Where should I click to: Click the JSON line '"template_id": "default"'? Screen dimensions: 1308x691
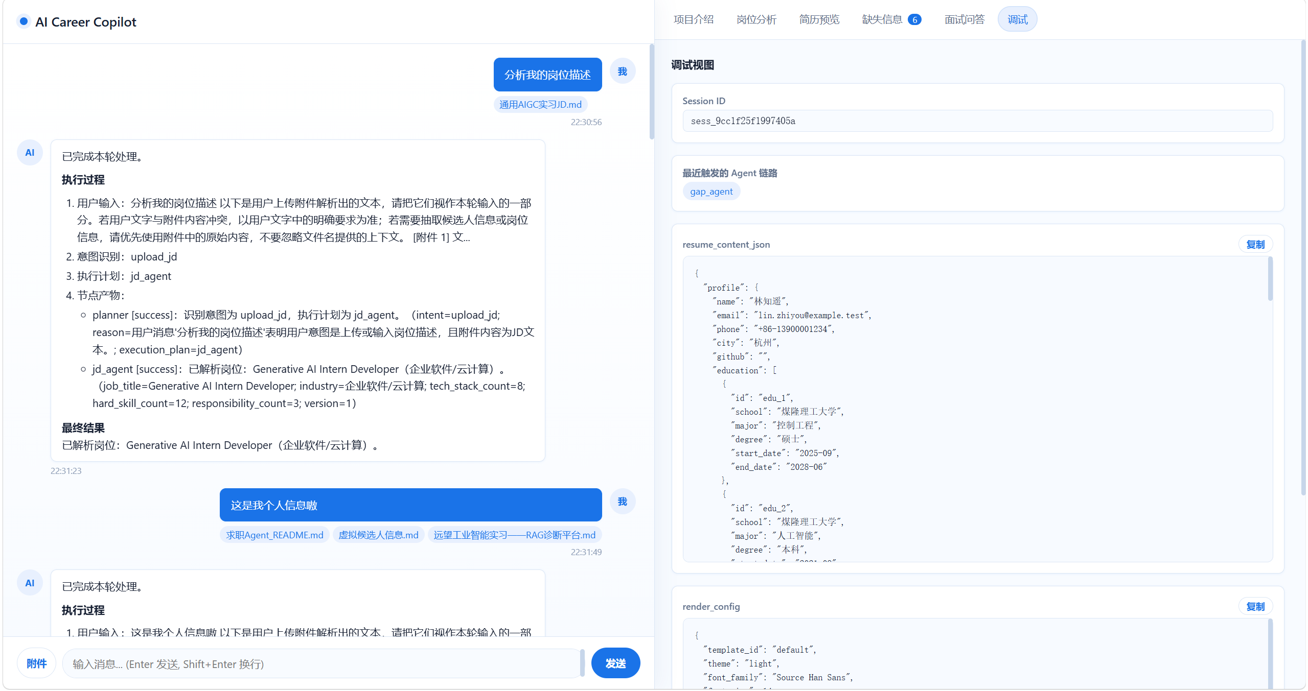pyautogui.click(x=760, y=650)
